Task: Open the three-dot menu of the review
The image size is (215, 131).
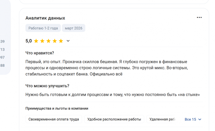Action: pyautogui.click(x=199, y=18)
